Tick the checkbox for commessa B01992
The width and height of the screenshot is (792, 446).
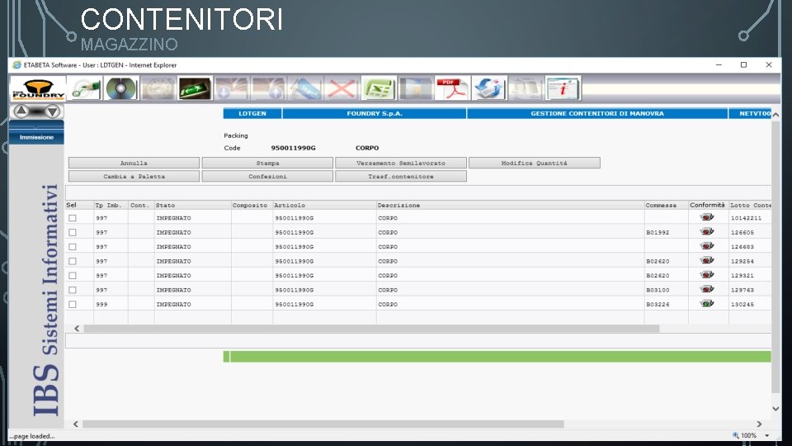pos(73,233)
